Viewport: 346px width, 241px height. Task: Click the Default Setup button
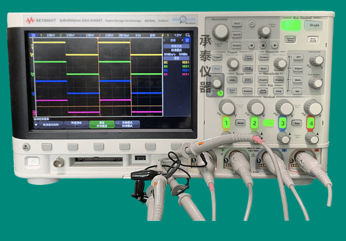pos(290,40)
